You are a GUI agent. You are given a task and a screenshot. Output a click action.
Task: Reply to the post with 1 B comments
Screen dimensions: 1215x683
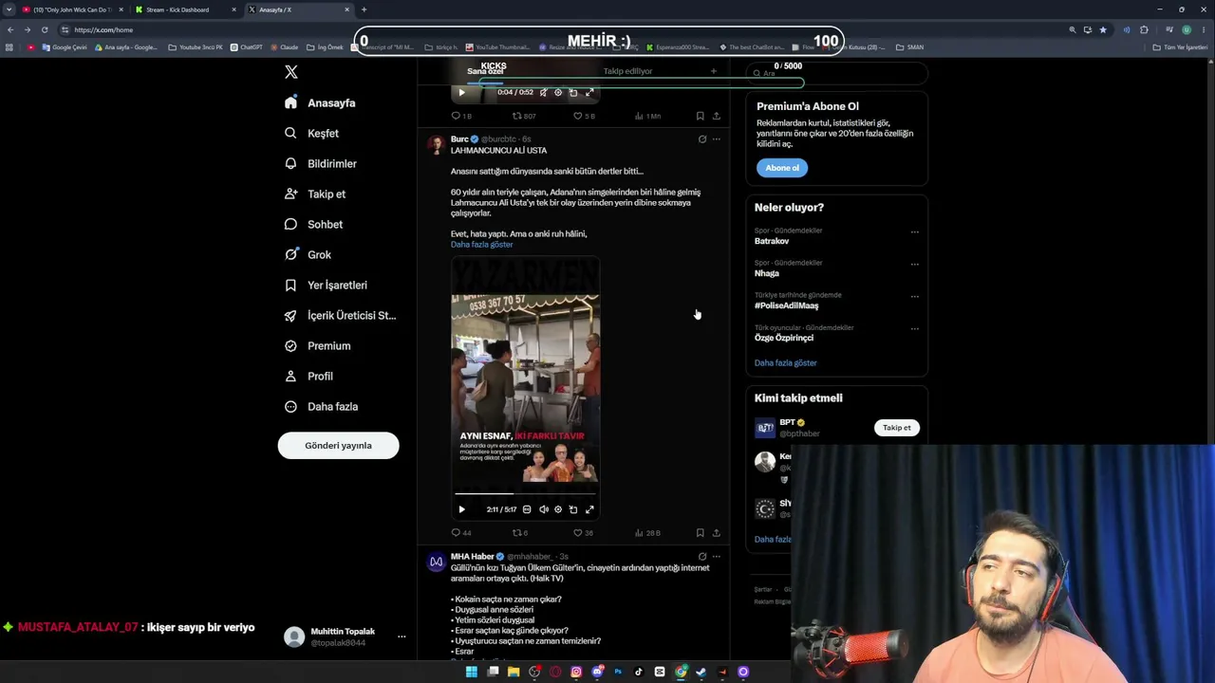pos(461,116)
